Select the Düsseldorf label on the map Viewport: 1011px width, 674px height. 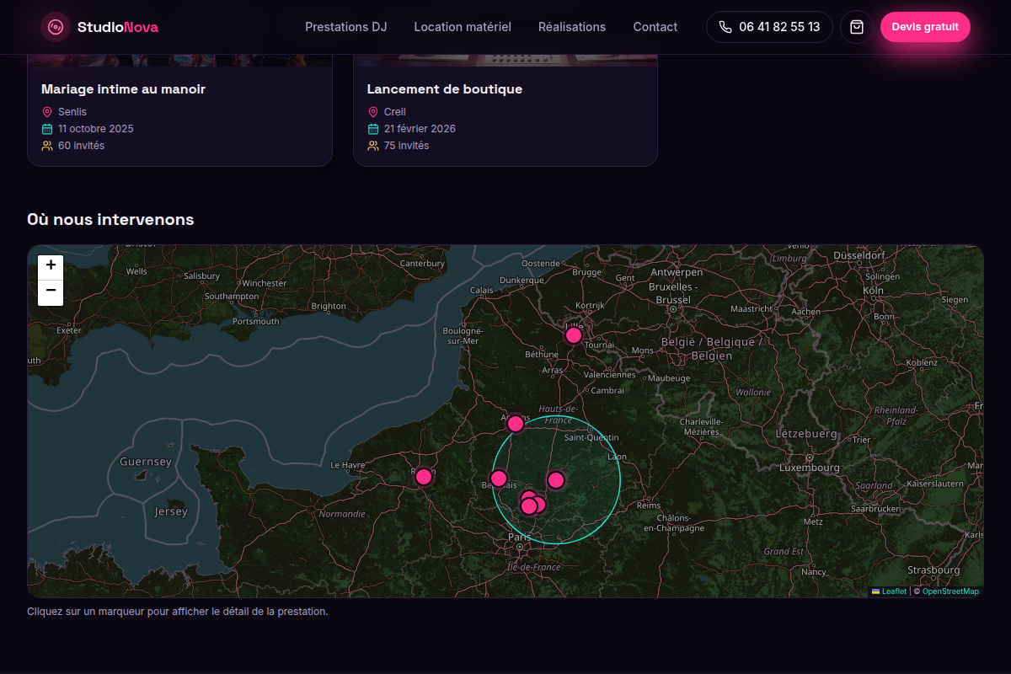click(x=859, y=255)
